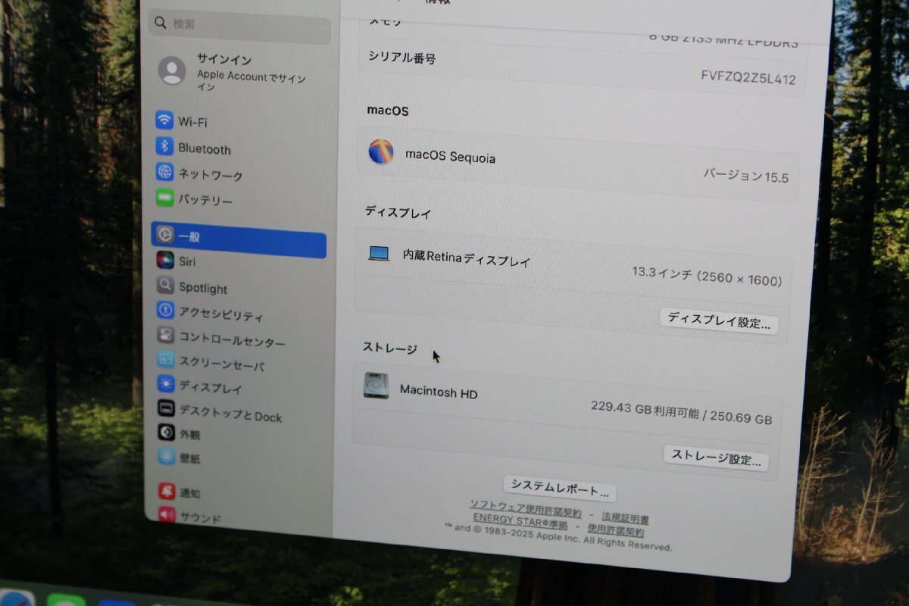Viewport: 909px width, 606px height.
Task: Select the ネットワーク globe icon
Action: (x=164, y=172)
